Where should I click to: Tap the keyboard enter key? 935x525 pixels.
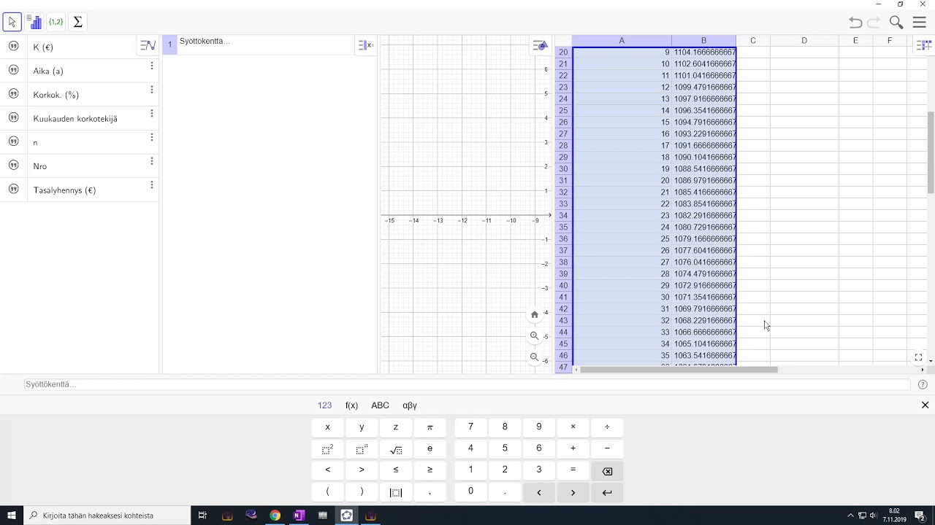pyautogui.click(x=607, y=492)
